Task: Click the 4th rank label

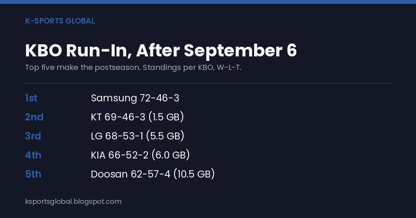Action: pyautogui.click(x=33, y=155)
